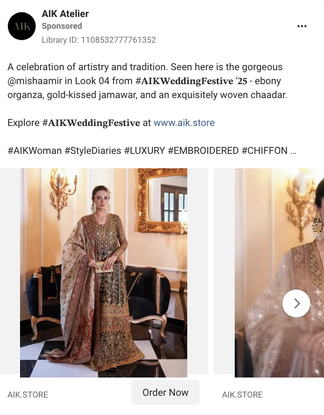Open the first carousel outfit image
The height and width of the screenshot is (415, 324).
(x=104, y=272)
